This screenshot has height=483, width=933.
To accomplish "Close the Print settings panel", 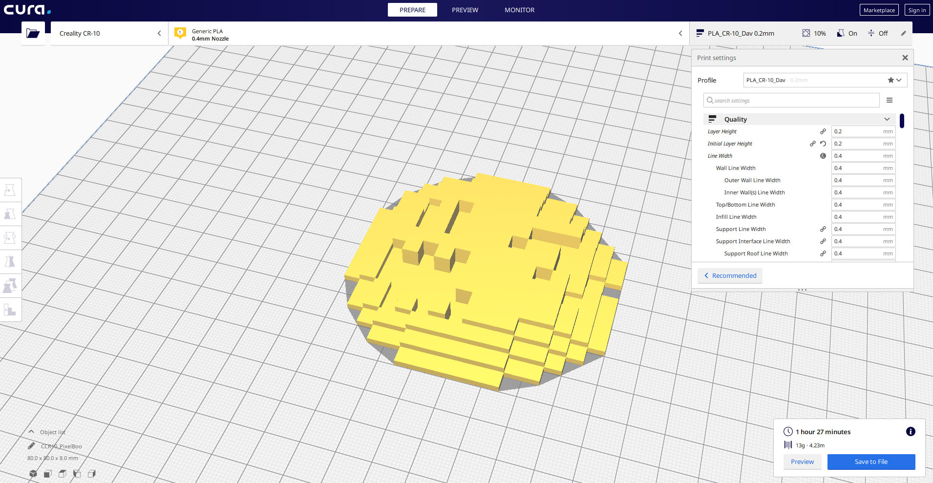I will (905, 58).
